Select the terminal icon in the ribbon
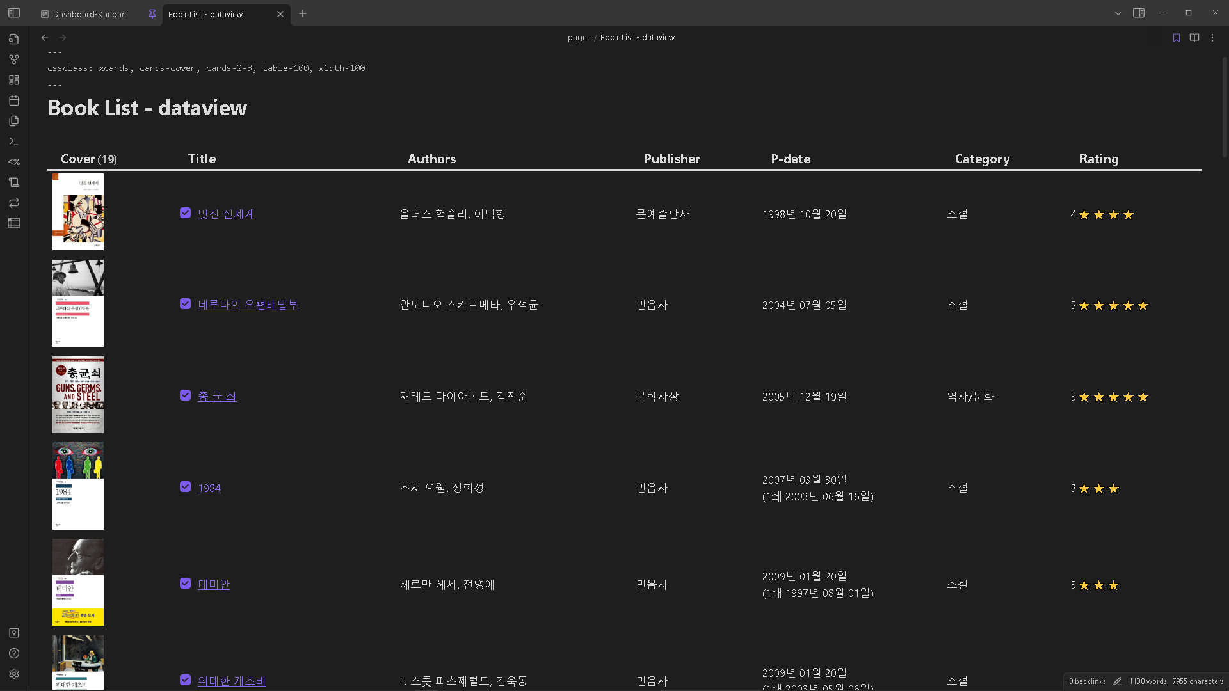This screenshot has height=691, width=1229. [x=14, y=141]
